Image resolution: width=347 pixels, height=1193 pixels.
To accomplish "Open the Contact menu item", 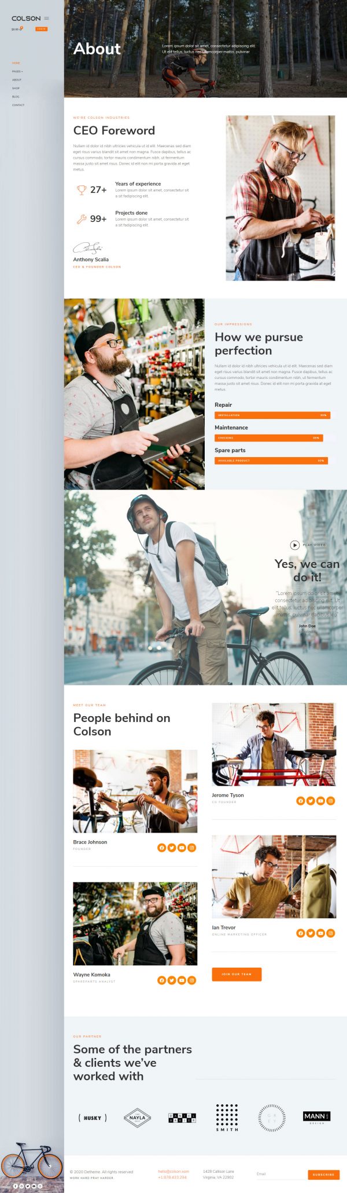I will 19,105.
